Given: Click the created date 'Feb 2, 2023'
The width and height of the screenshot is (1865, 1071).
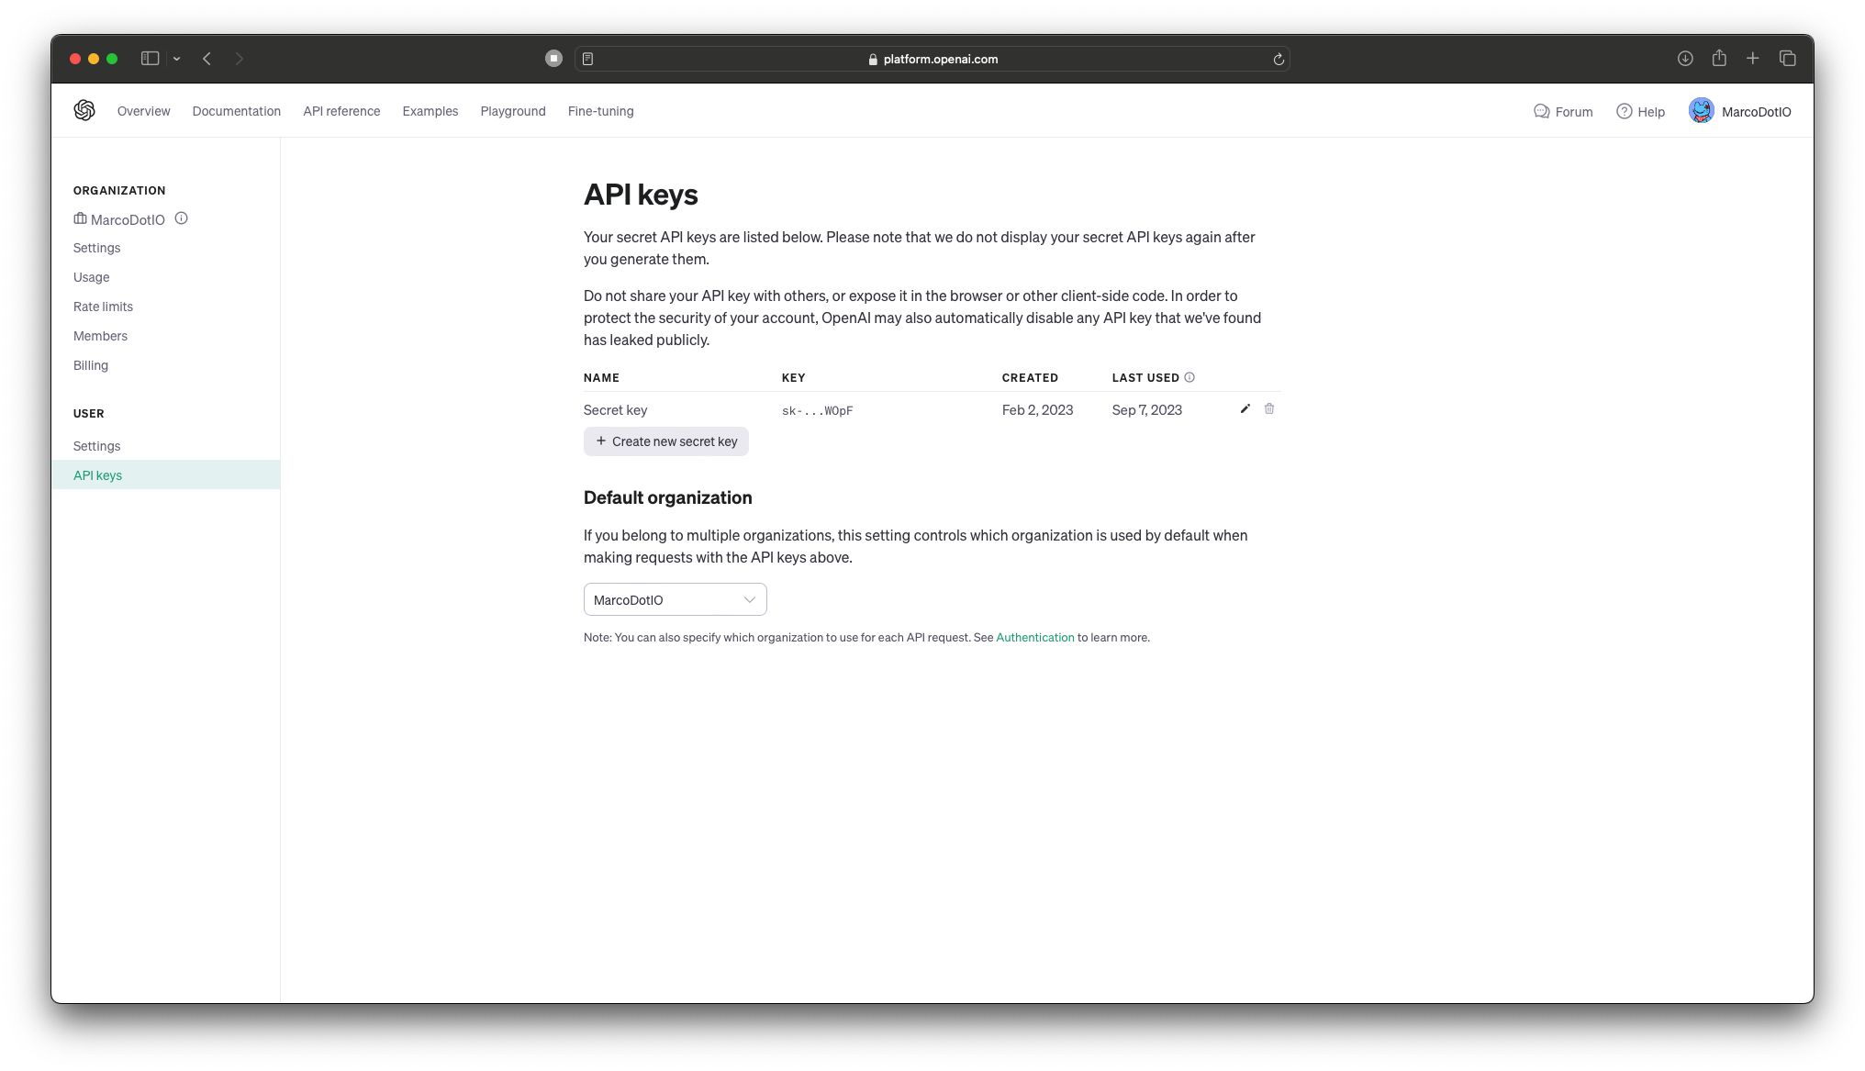Looking at the screenshot, I should click(x=1037, y=410).
